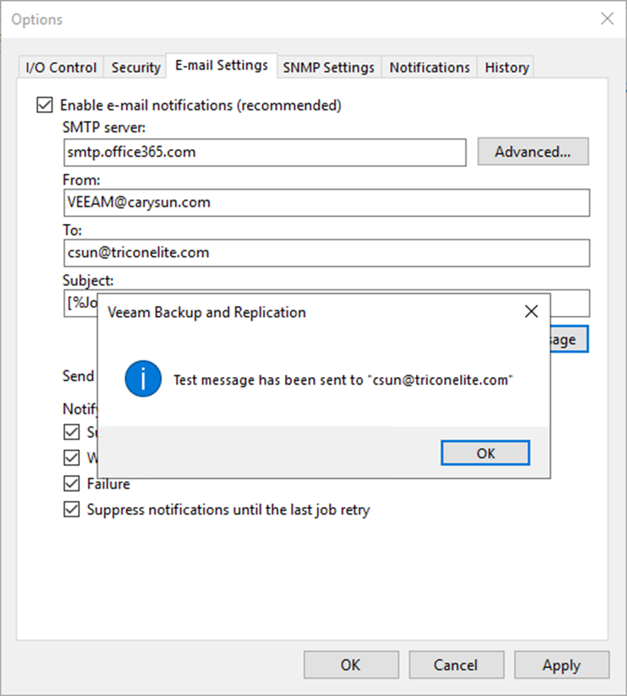Uncheck the Success notification checkbox
This screenshot has width=627, height=696.
71,432
